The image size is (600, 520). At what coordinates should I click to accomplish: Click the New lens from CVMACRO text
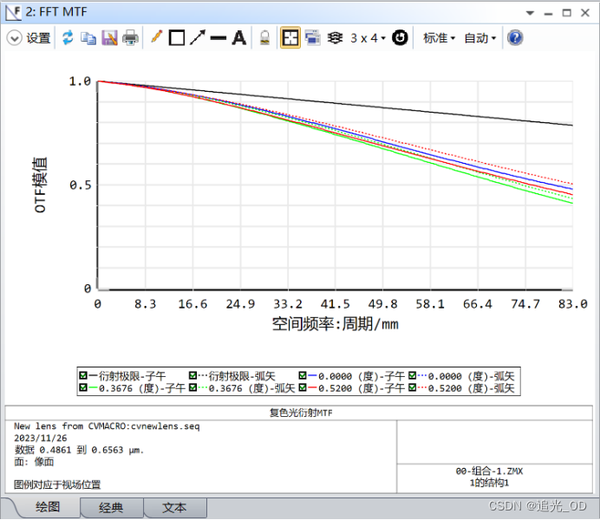tap(107, 426)
